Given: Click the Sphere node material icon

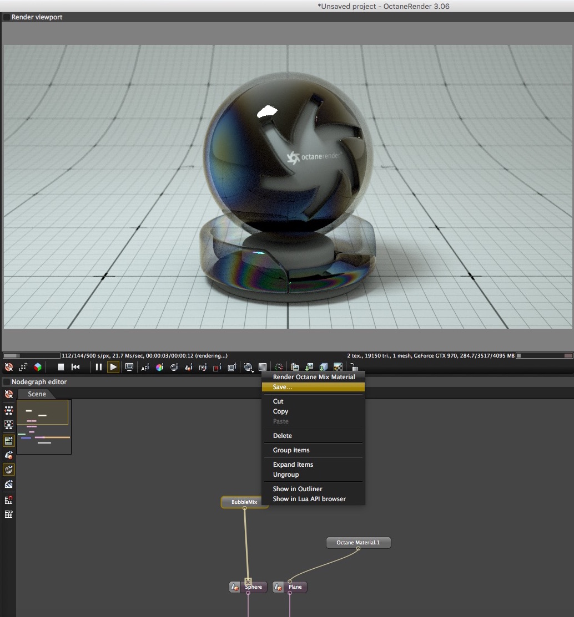Looking at the screenshot, I should tap(235, 587).
